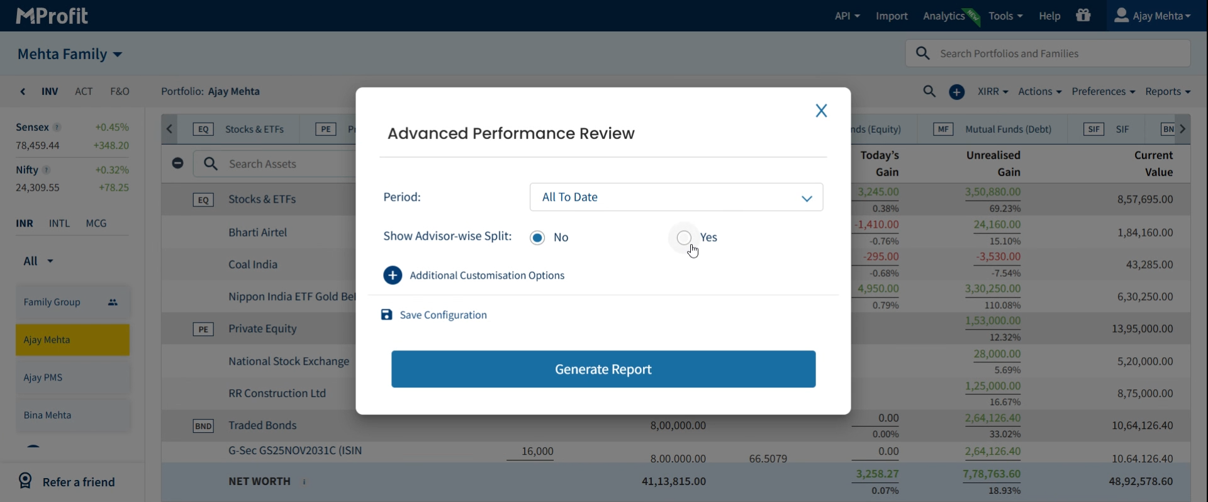The height and width of the screenshot is (502, 1208).
Task: Click the Family Group people icon
Action: click(x=113, y=303)
